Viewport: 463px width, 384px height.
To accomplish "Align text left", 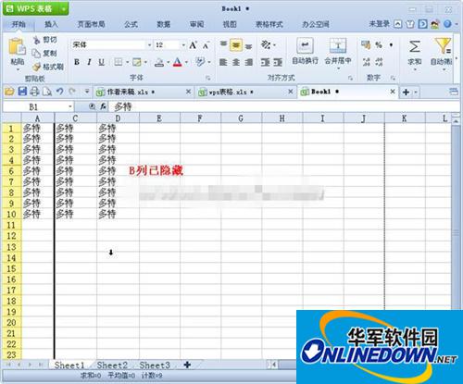I will pos(223,63).
